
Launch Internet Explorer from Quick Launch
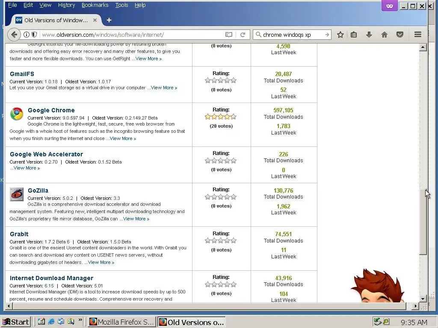[x=51, y=322]
